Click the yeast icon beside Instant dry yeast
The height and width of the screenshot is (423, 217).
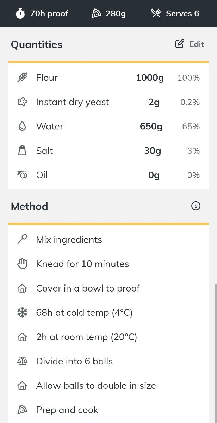click(22, 102)
